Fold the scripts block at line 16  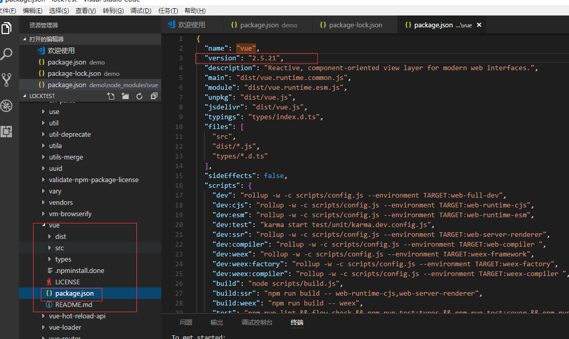coord(191,185)
